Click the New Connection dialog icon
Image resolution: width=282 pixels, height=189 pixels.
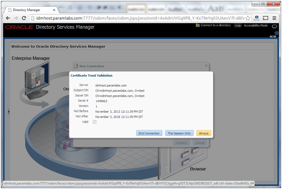pyautogui.click(x=76, y=66)
